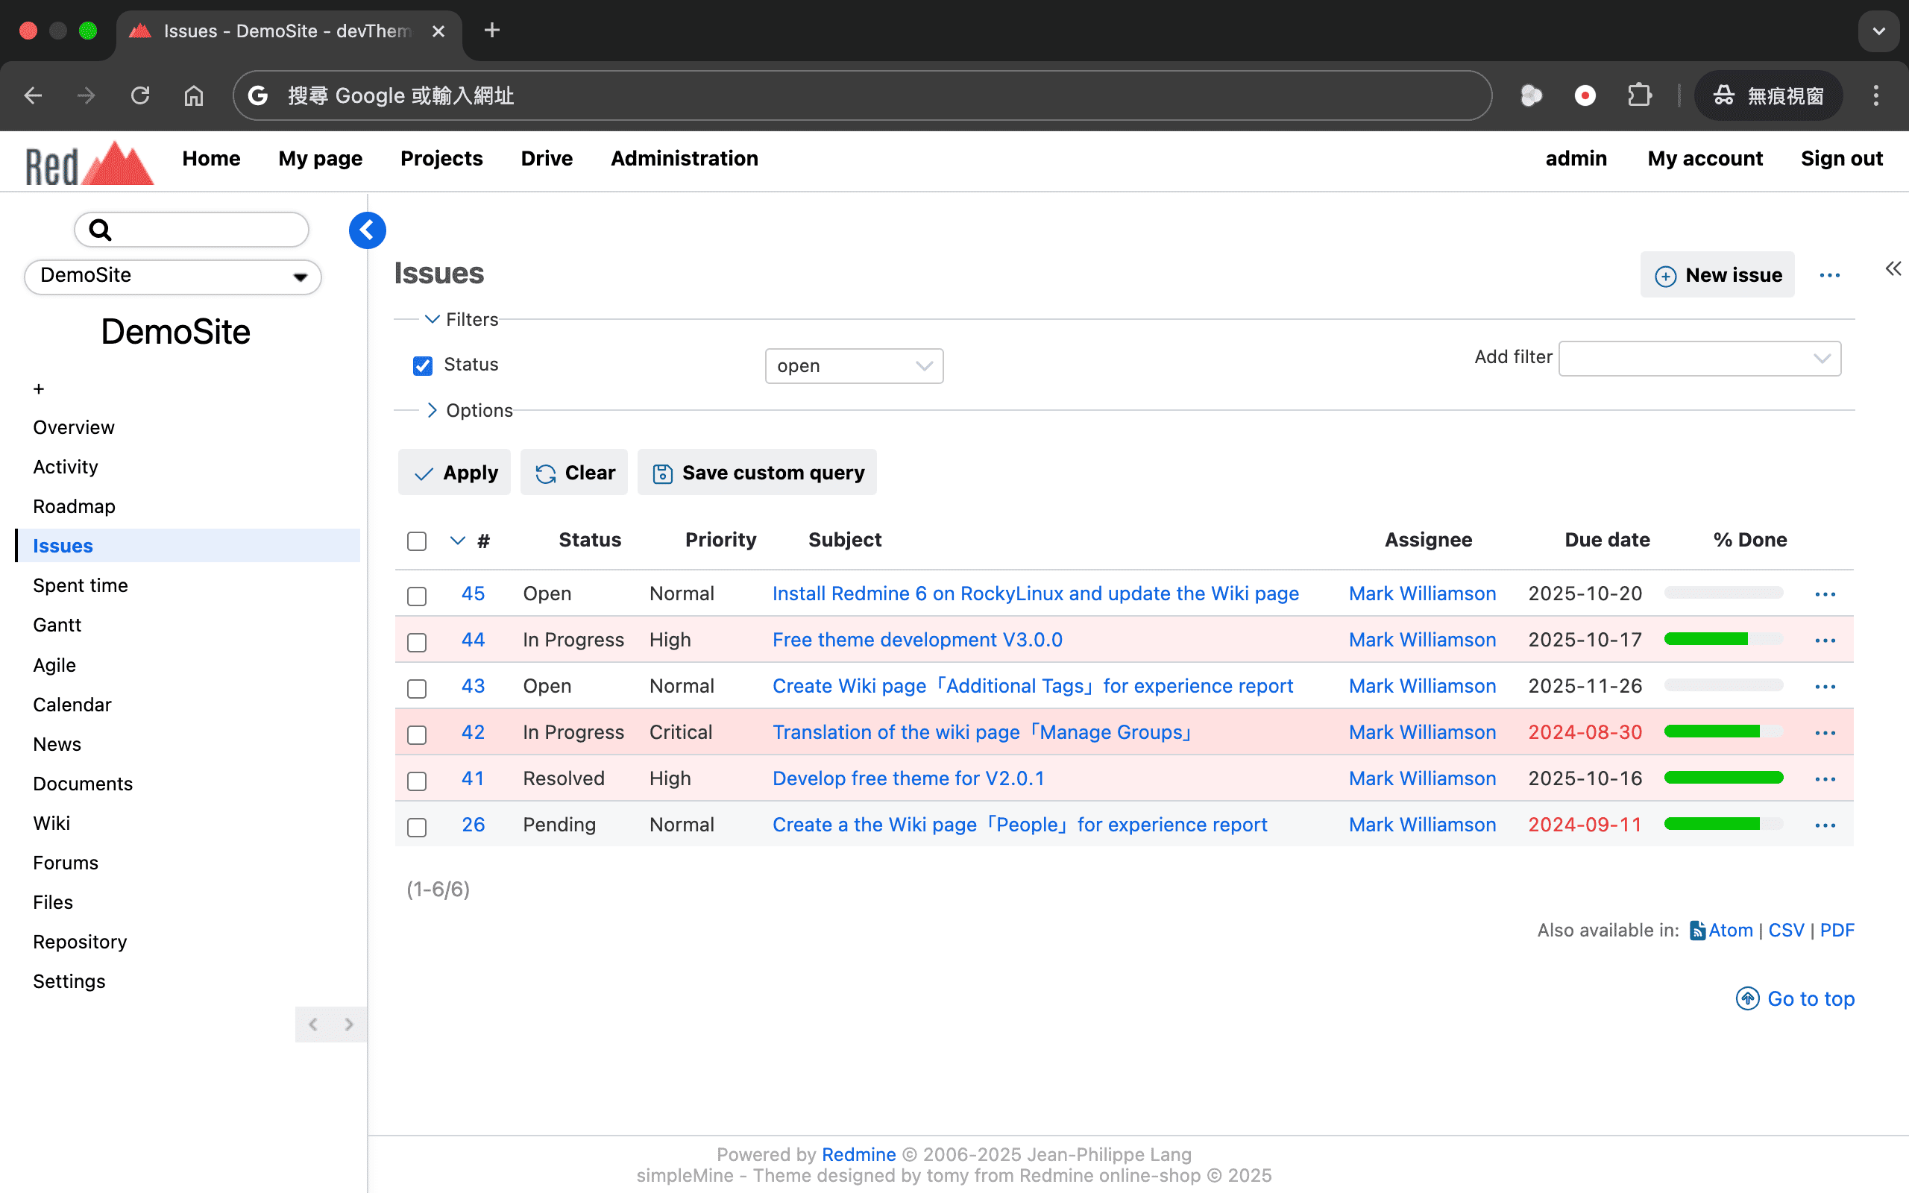Open actions menu for issue 42
Viewport: 1909px width, 1193px height.
[1825, 733]
